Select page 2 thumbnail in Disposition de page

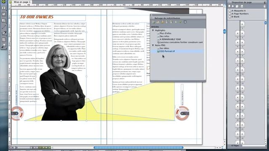(237, 33)
